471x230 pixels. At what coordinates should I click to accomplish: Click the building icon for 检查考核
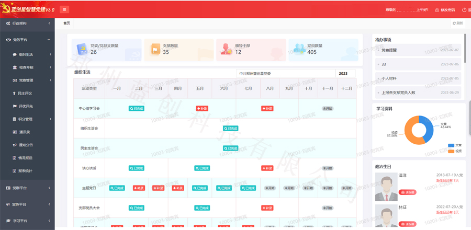pos(15,67)
